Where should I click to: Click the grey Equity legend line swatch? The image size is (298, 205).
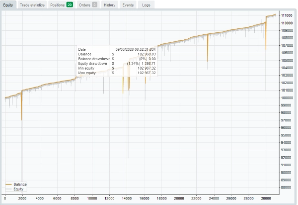click(9, 189)
